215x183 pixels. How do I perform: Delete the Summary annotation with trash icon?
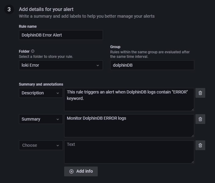click(x=200, y=119)
